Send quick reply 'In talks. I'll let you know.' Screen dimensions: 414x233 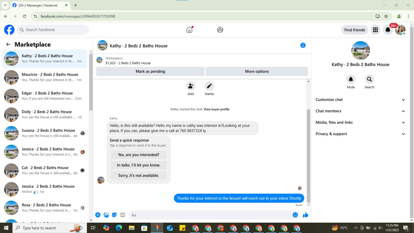139,165
